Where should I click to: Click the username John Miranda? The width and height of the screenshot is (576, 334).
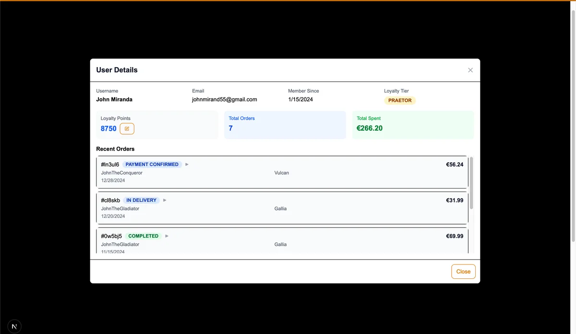pyautogui.click(x=114, y=99)
